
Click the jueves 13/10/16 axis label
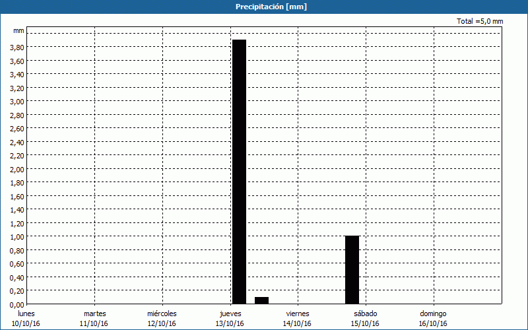(x=230, y=319)
